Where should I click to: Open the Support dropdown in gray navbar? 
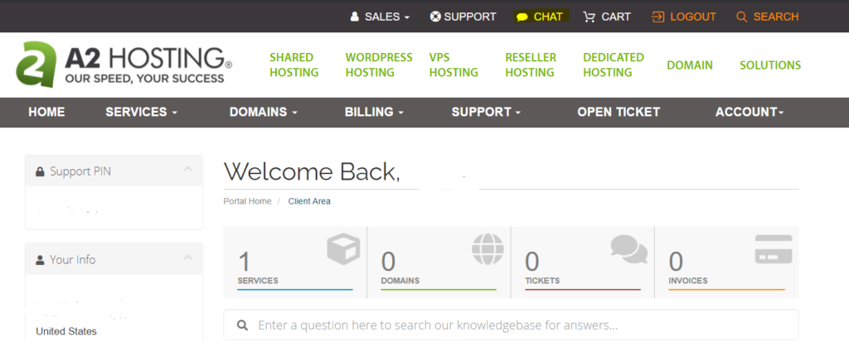pos(486,112)
